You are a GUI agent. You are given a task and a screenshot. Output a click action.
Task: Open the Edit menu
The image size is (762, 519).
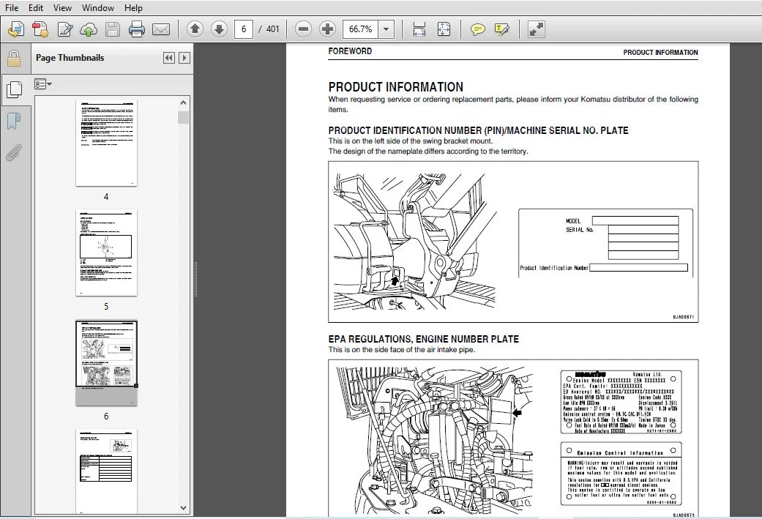35,8
